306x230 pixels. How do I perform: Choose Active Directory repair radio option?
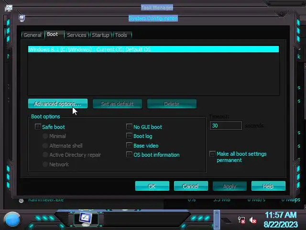[45, 155]
